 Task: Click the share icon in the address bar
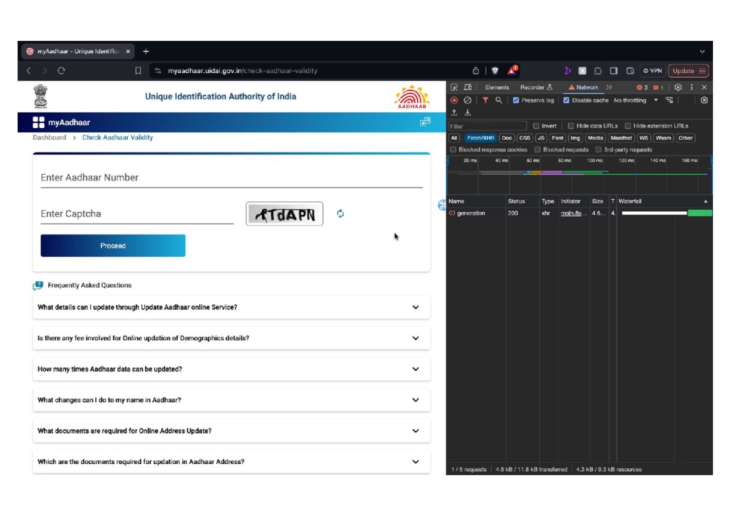476,71
